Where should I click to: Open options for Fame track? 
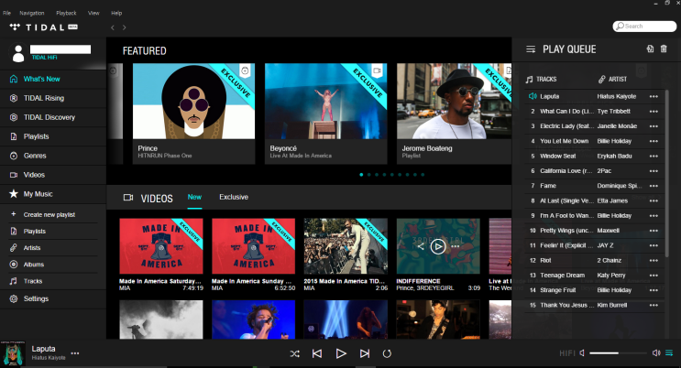pyautogui.click(x=654, y=186)
